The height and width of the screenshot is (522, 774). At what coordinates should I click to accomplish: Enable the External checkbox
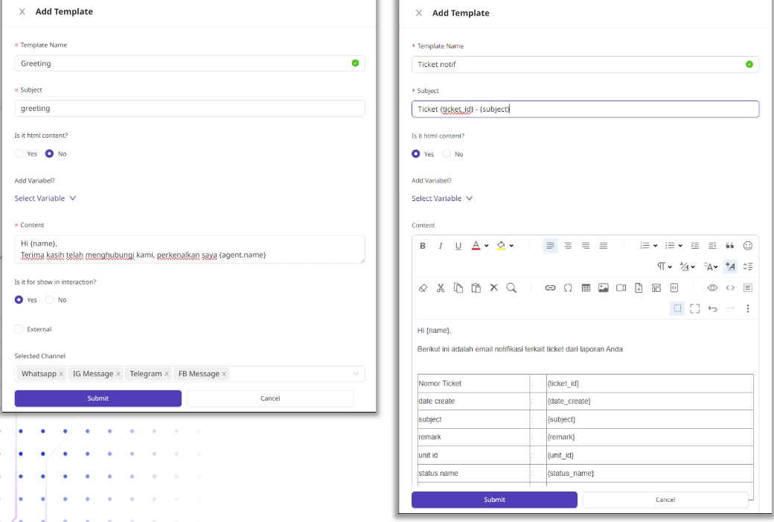coord(19,329)
